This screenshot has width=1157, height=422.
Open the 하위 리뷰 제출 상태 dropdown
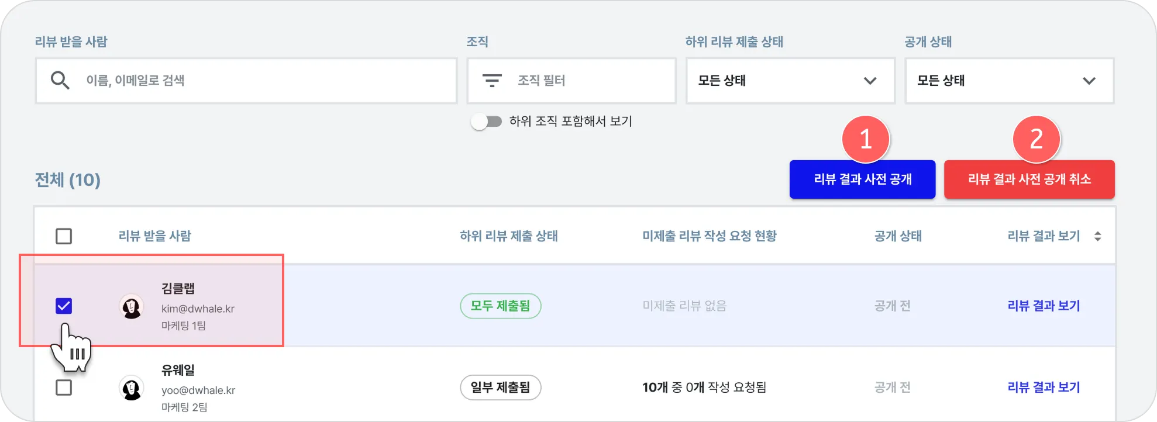click(790, 81)
